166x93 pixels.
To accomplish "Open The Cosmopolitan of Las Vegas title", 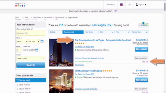I will (x=103, y=40).
